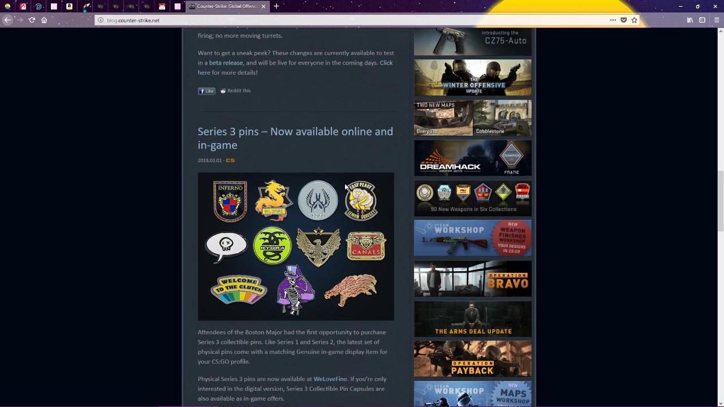
Task: Open the Operation Bravo banner
Action: [x=473, y=279]
